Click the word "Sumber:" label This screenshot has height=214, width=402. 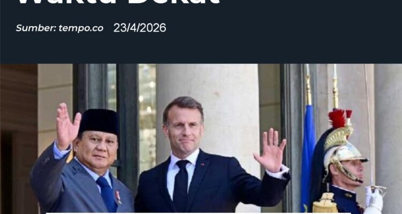pos(36,28)
